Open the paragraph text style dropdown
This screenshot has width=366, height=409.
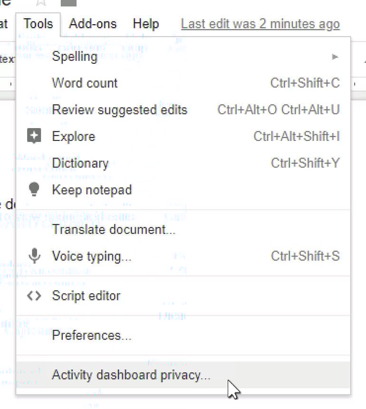[x=7, y=59]
